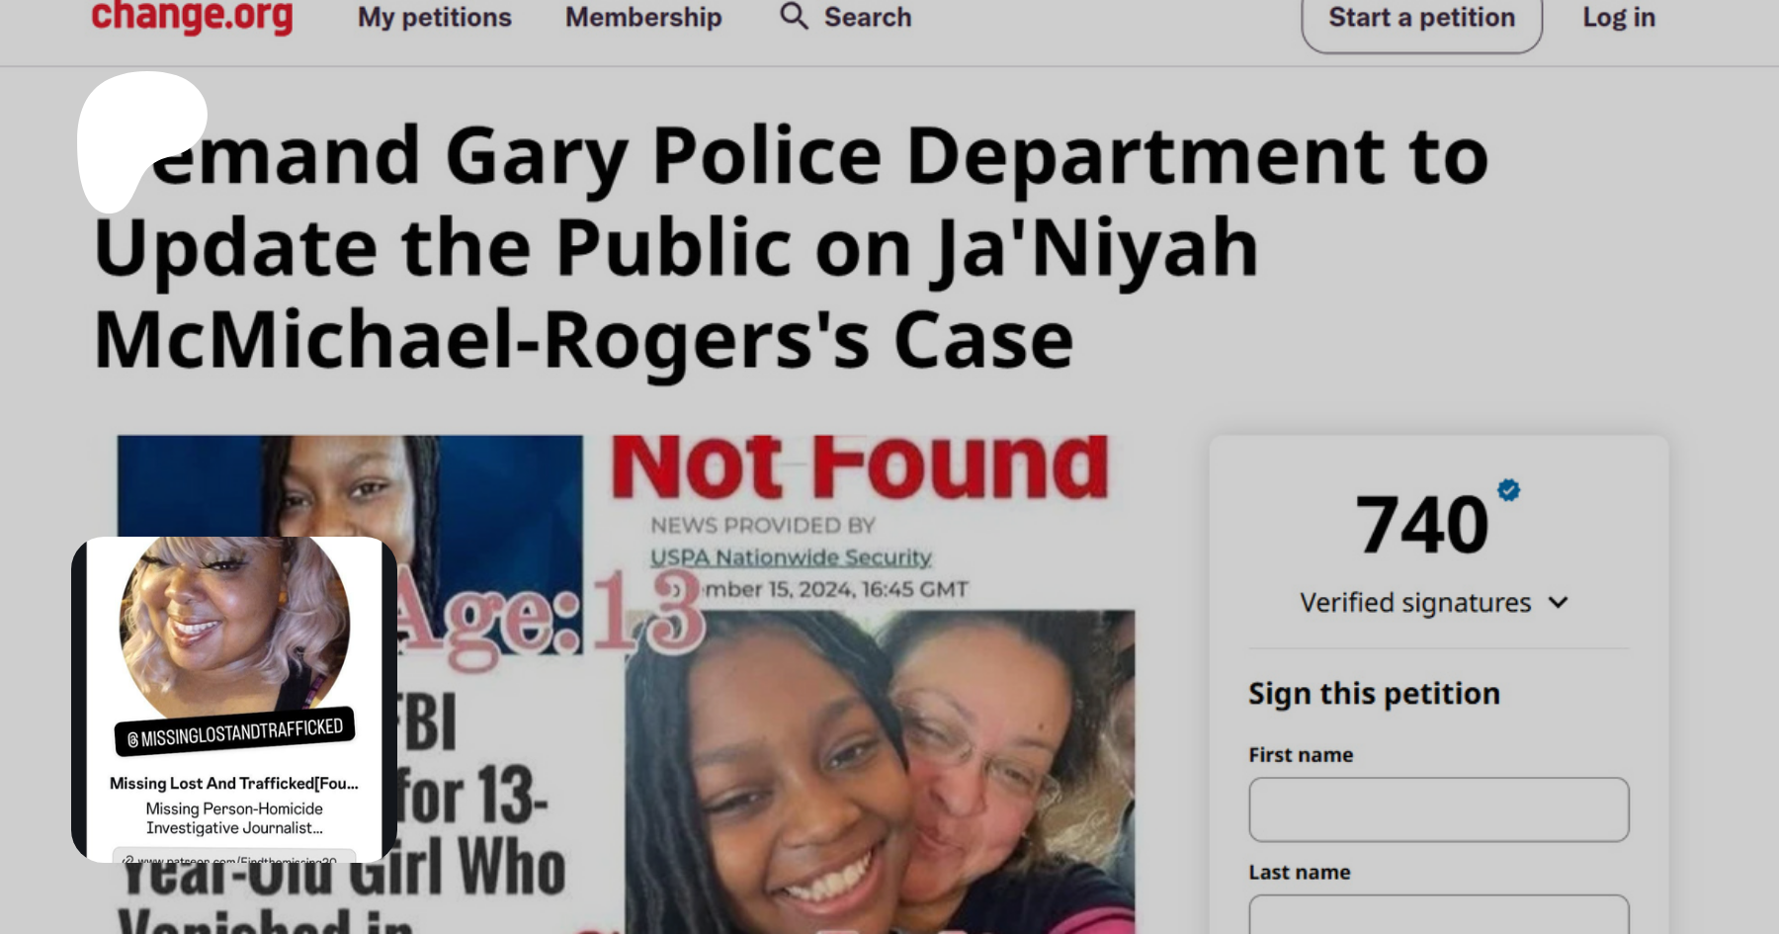Click the Missing Lost And Trafficked profile name
This screenshot has height=934, width=1779.
(234, 783)
